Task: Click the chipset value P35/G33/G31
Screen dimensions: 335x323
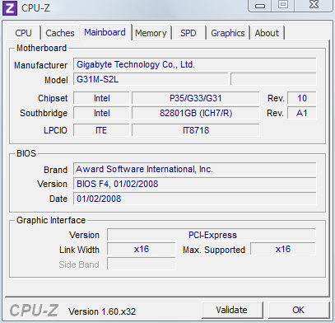Action: (x=195, y=98)
